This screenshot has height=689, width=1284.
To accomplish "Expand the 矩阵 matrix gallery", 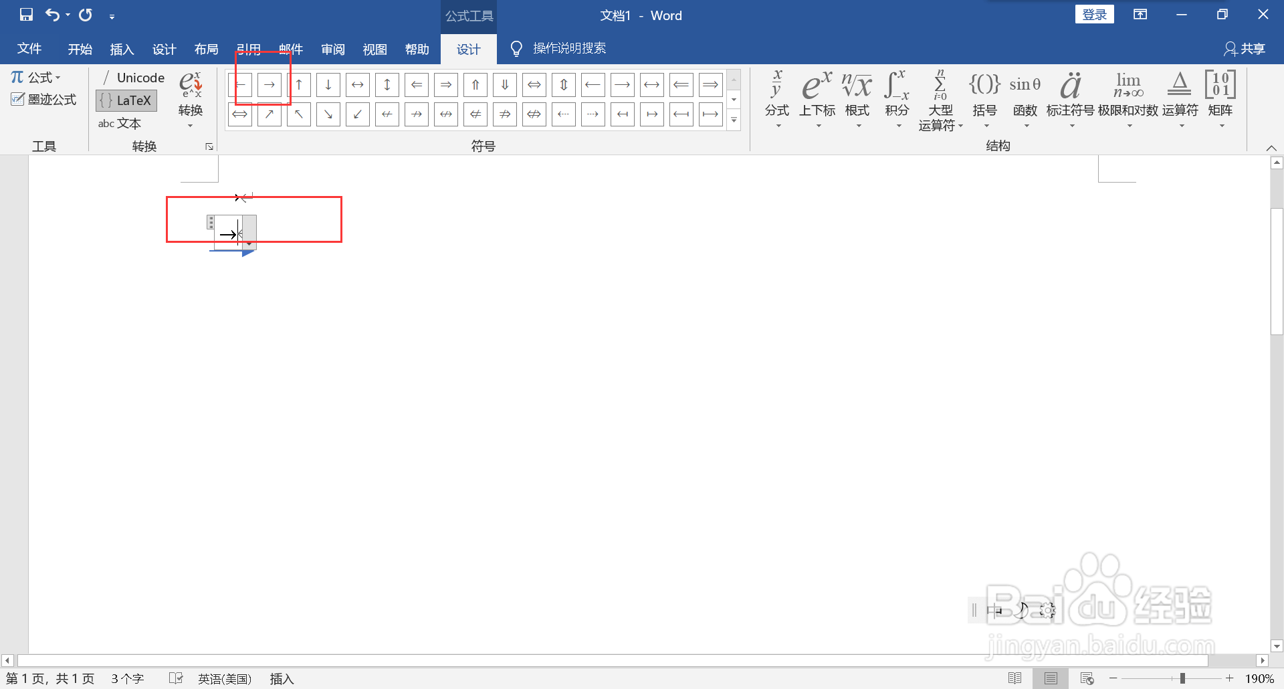I will [1220, 100].
